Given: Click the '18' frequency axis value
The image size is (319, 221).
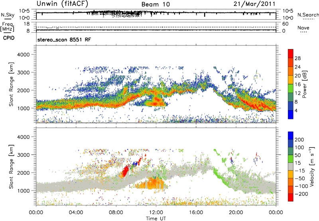Looking at the screenshot, I should [27, 24].
